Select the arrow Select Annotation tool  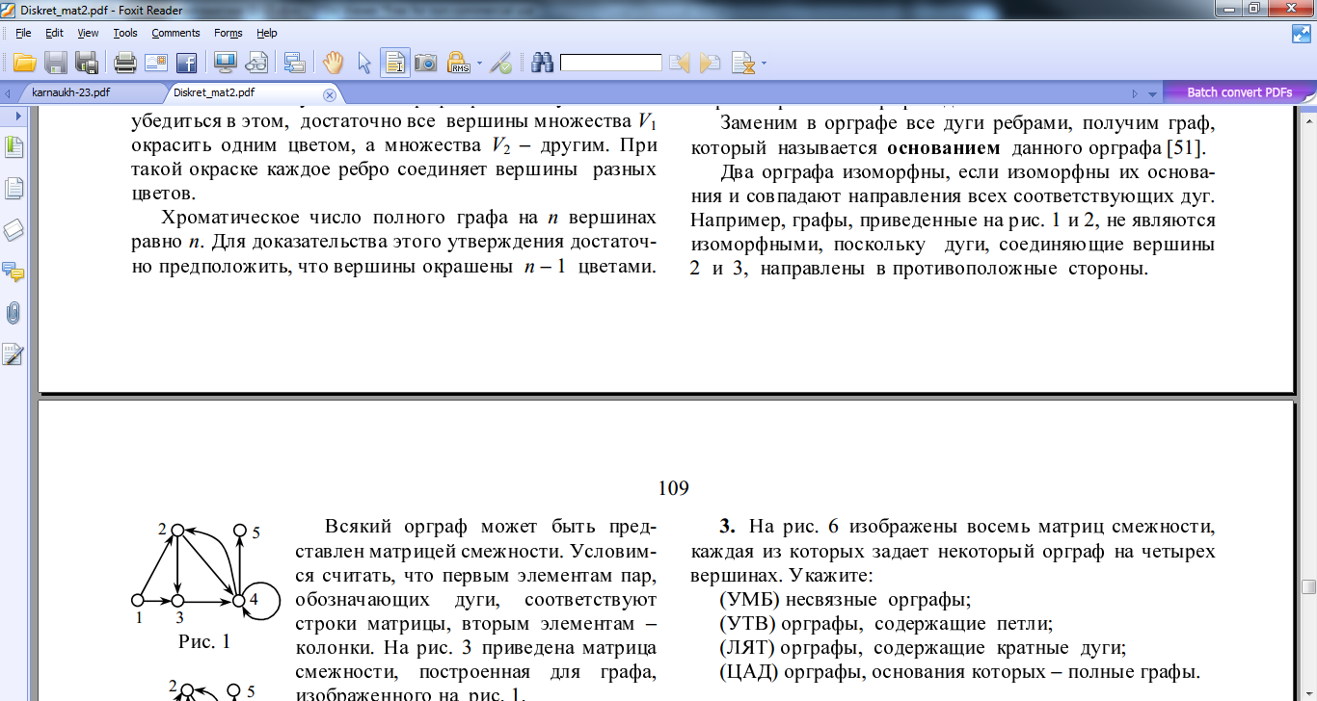[x=364, y=64]
